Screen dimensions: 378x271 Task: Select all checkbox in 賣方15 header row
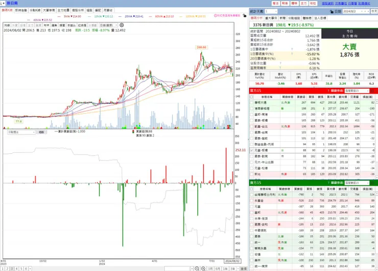(x=252, y=189)
